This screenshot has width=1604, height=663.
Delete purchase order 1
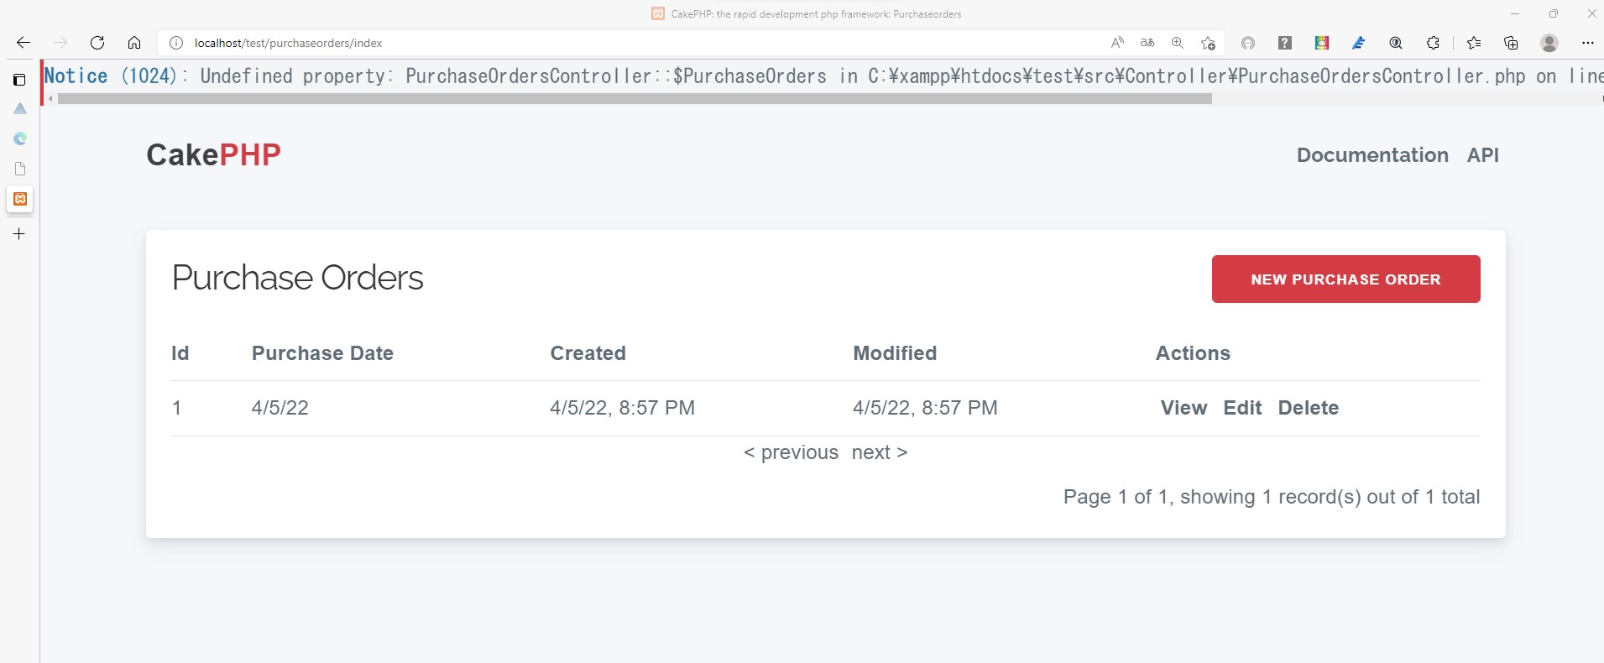pos(1308,408)
